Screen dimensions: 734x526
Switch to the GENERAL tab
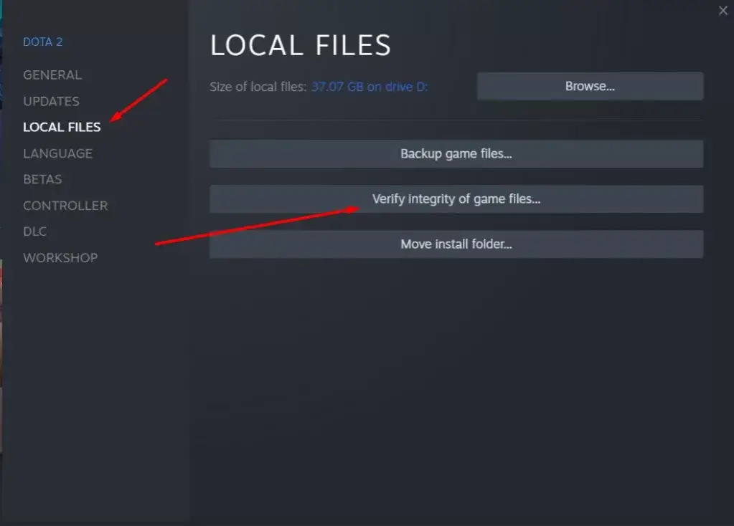(x=52, y=75)
